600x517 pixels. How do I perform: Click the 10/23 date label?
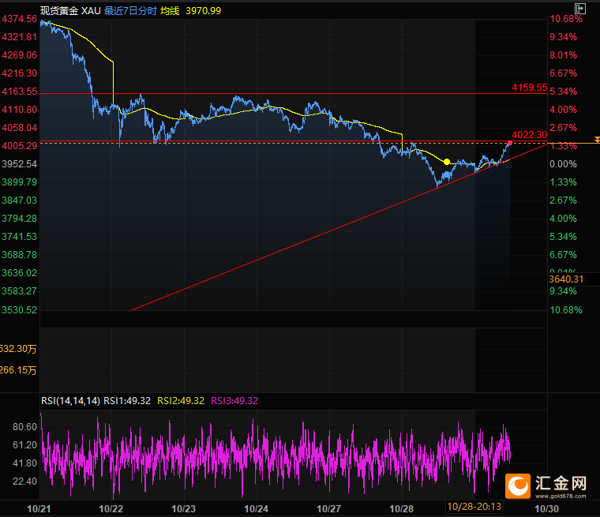pos(184,508)
